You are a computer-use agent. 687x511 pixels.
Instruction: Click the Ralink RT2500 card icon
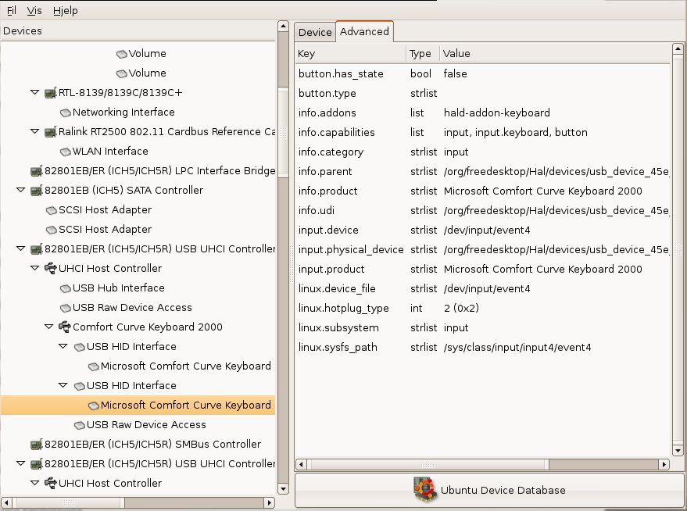(51, 132)
